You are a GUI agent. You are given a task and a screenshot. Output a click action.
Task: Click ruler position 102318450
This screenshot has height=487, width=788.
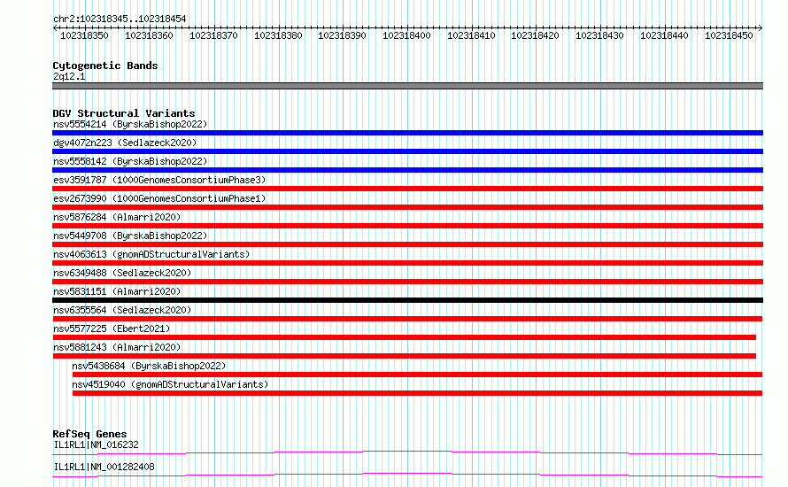pos(729,35)
